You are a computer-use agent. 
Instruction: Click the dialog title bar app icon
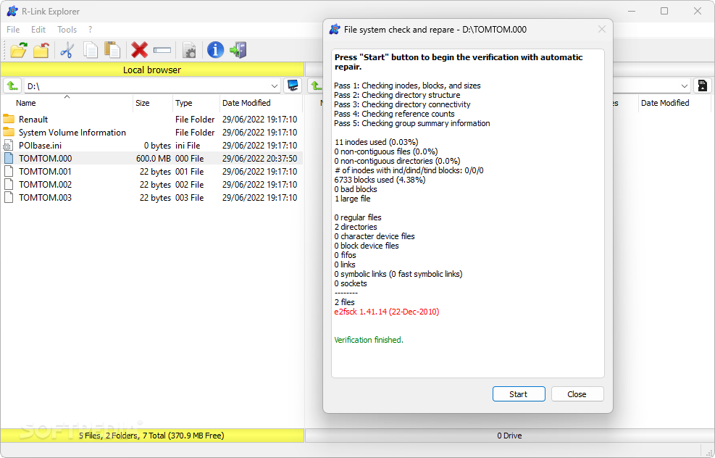[334, 29]
